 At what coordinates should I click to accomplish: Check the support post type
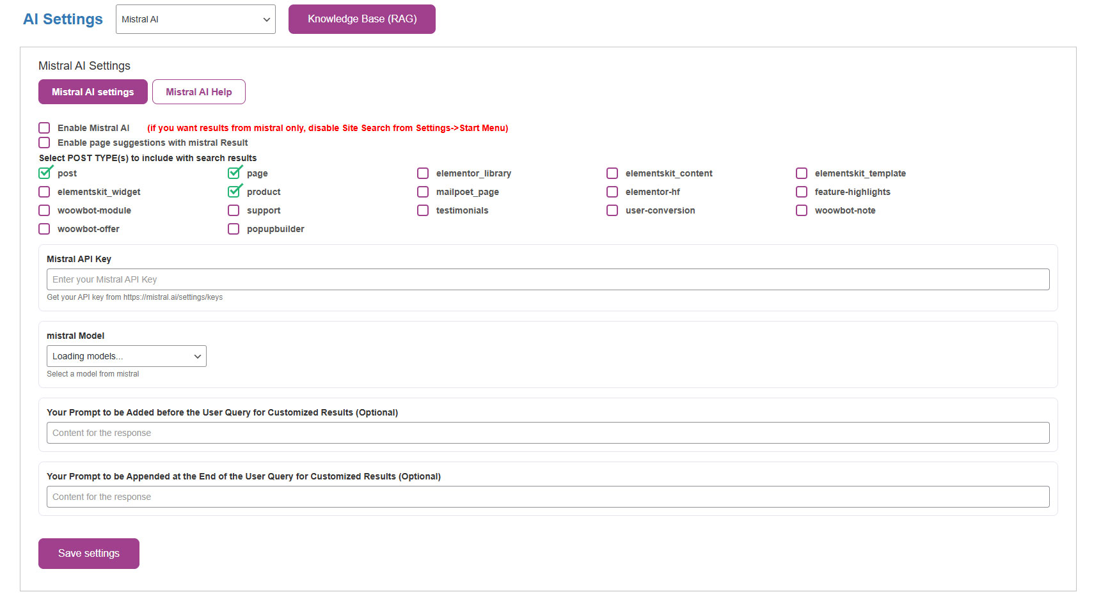click(x=234, y=210)
